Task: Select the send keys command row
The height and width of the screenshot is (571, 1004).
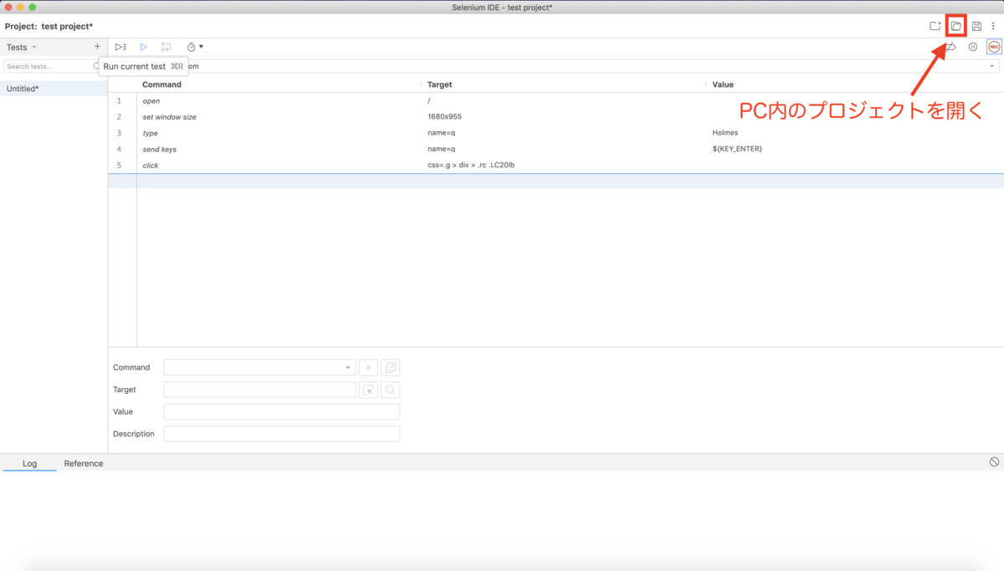Action: 556,149
